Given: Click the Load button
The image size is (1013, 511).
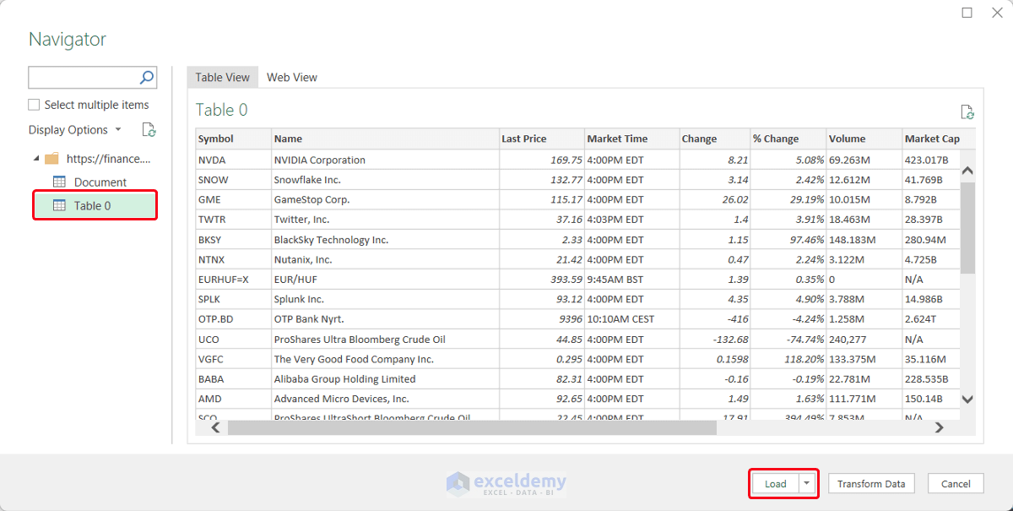Looking at the screenshot, I should [775, 484].
